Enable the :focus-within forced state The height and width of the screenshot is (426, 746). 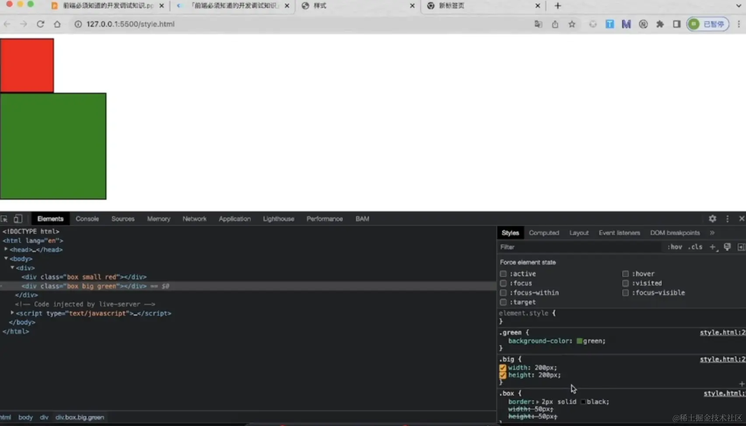pos(503,293)
